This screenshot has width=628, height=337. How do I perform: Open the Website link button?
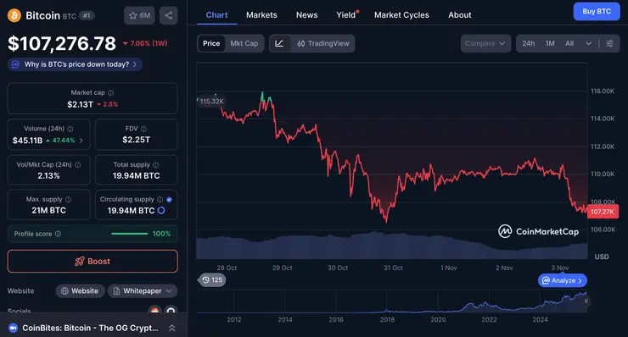coord(80,291)
